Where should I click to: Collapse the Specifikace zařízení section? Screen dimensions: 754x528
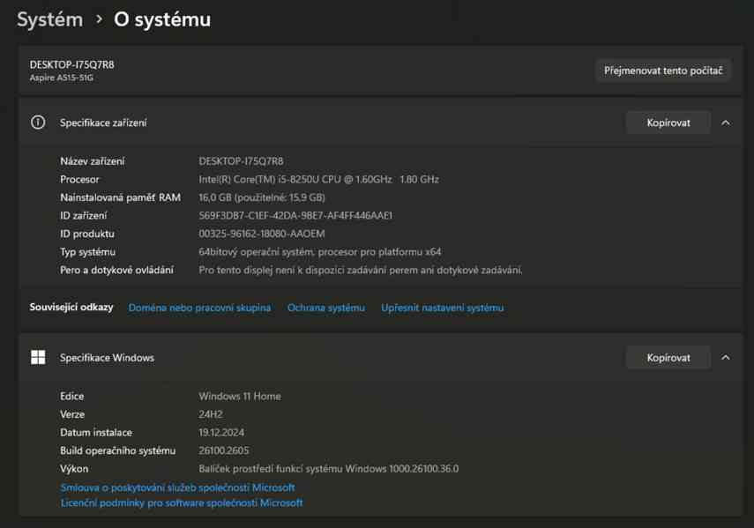pyautogui.click(x=725, y=123)
